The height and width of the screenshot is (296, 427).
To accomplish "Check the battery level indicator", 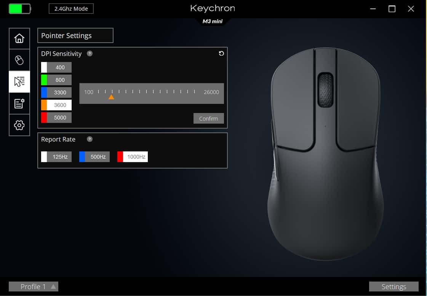I will tap(20, 9).
